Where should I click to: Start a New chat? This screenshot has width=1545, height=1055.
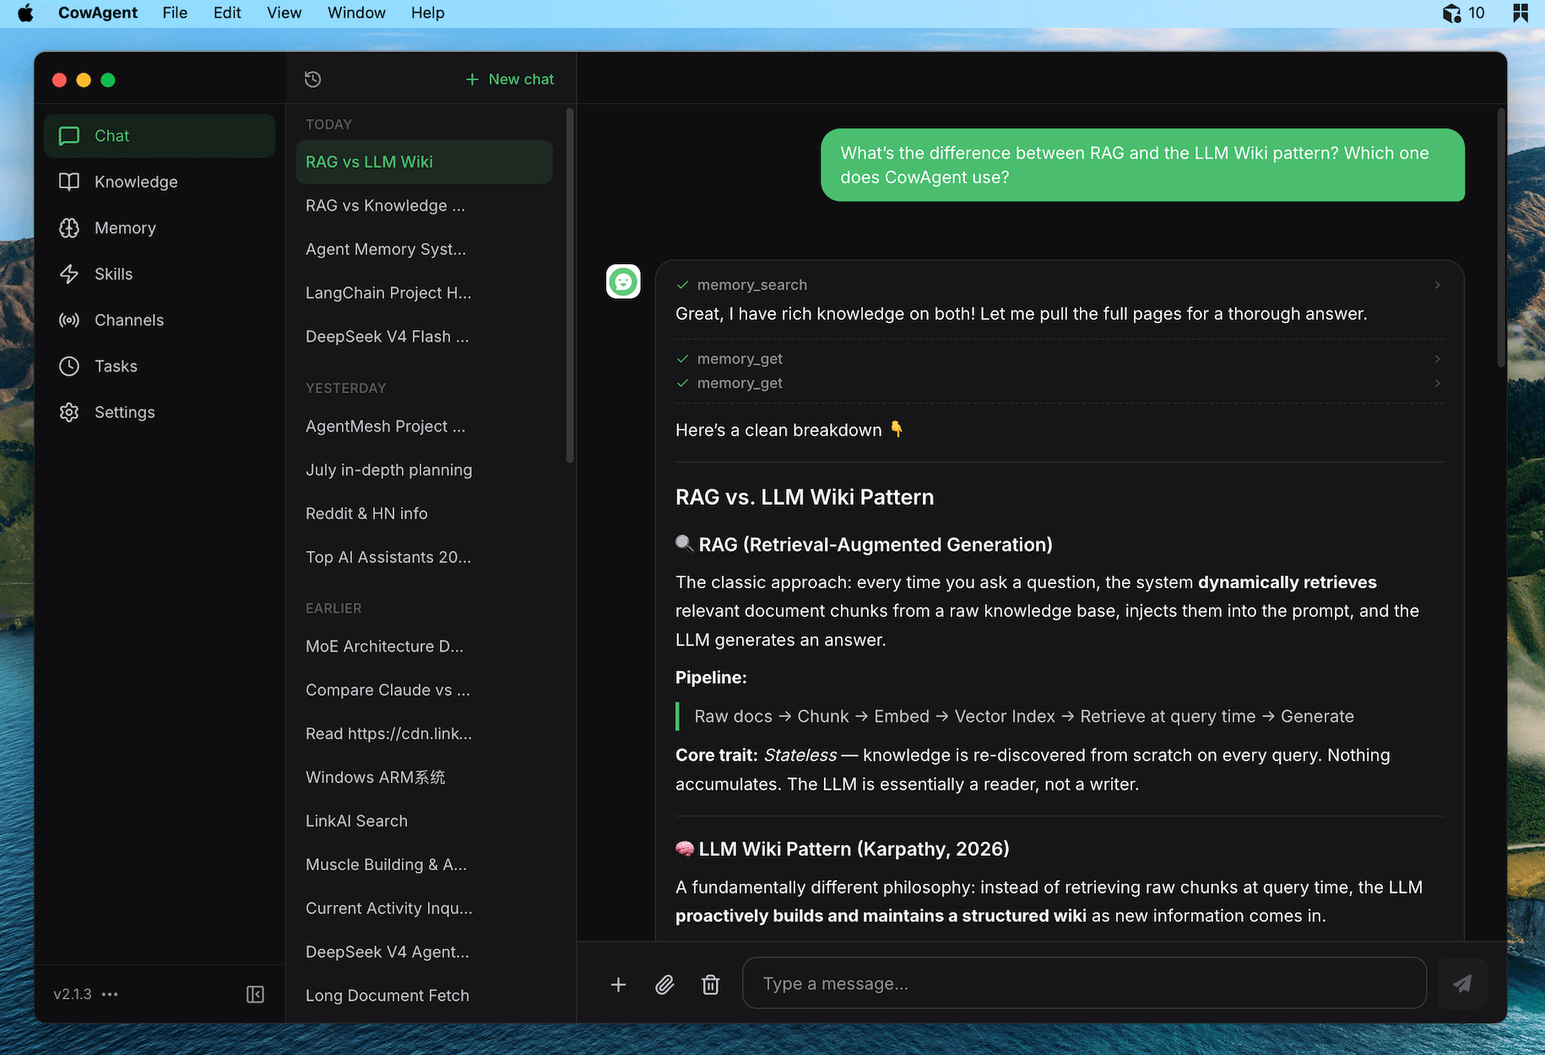[510, 79]
